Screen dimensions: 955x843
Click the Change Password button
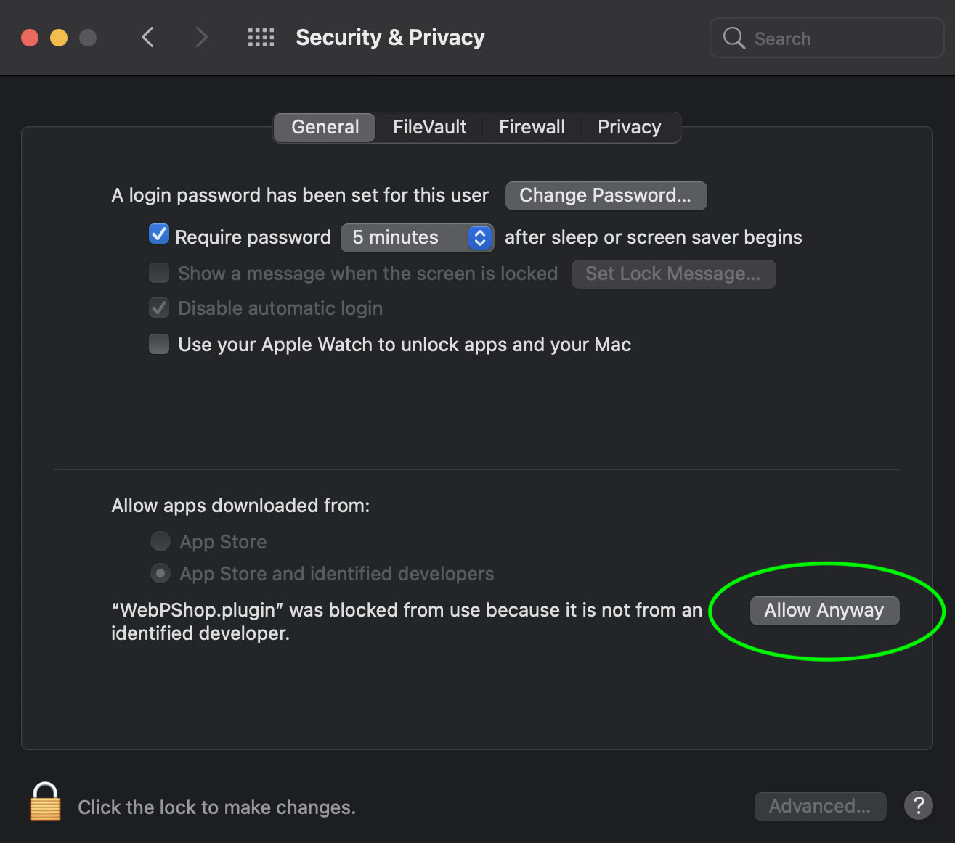pyautogui.click(x=606, y=195)
